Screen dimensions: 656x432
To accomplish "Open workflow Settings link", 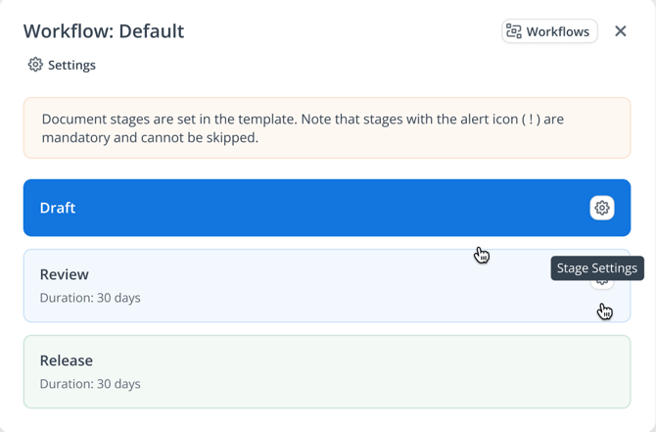I will click(x=71, y=65).
